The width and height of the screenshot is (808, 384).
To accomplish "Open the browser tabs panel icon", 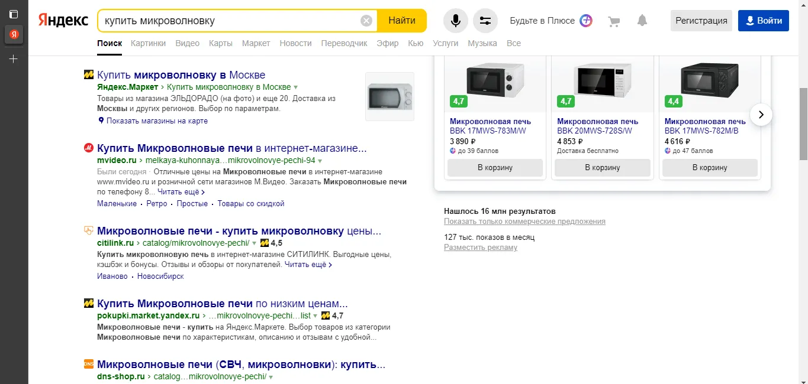I will click(x=14, y=14).
